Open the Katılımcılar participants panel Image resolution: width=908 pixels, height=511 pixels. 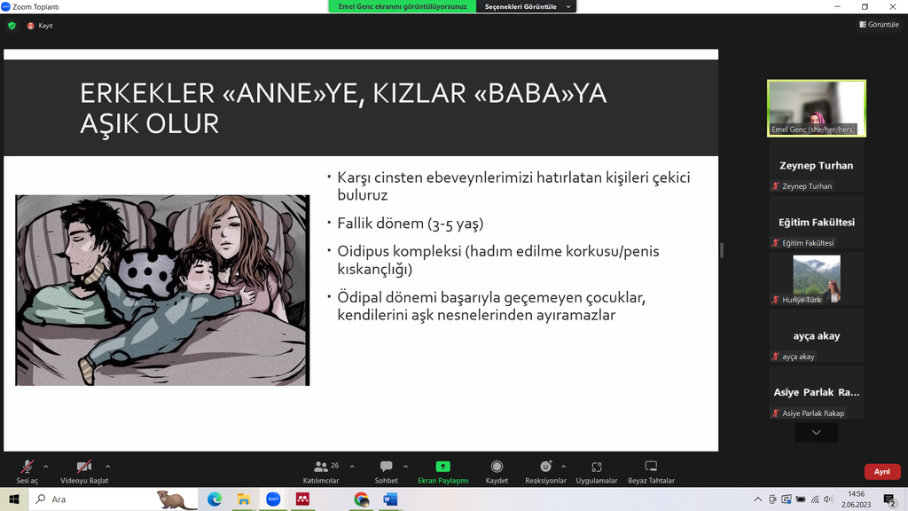(321, 472)
